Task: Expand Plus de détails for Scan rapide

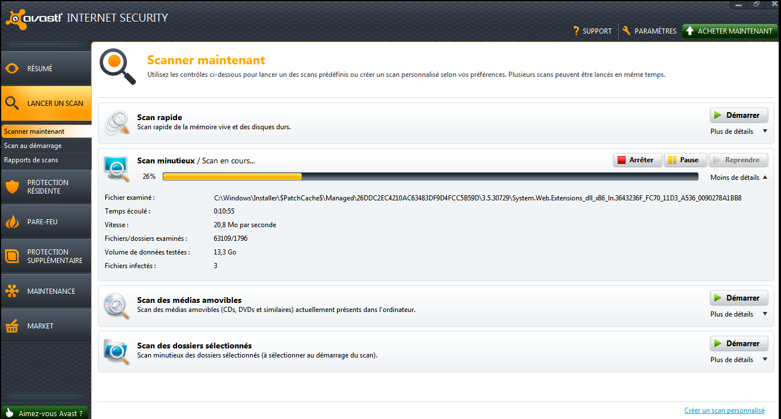Action: 738,132
